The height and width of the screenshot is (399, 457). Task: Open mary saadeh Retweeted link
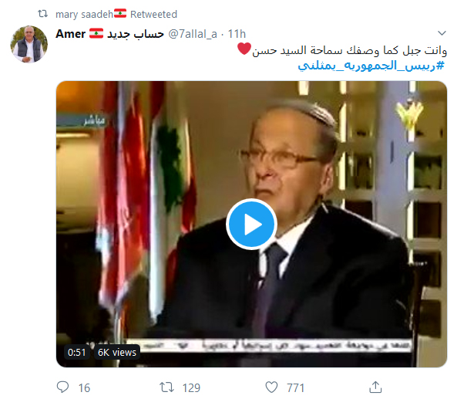(x=116, y=14)
